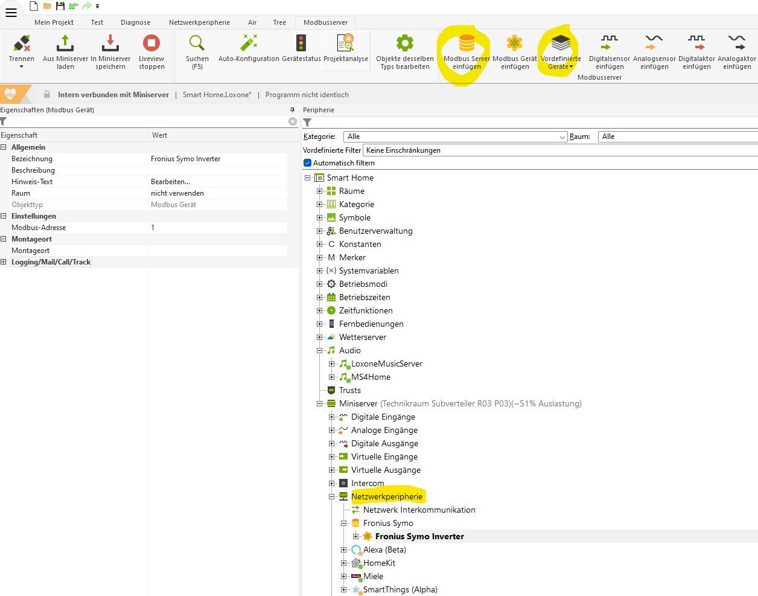Switch to the Test tab
Image resolution: width=758 pixels, height=596 pixels.
coord(97,22)
